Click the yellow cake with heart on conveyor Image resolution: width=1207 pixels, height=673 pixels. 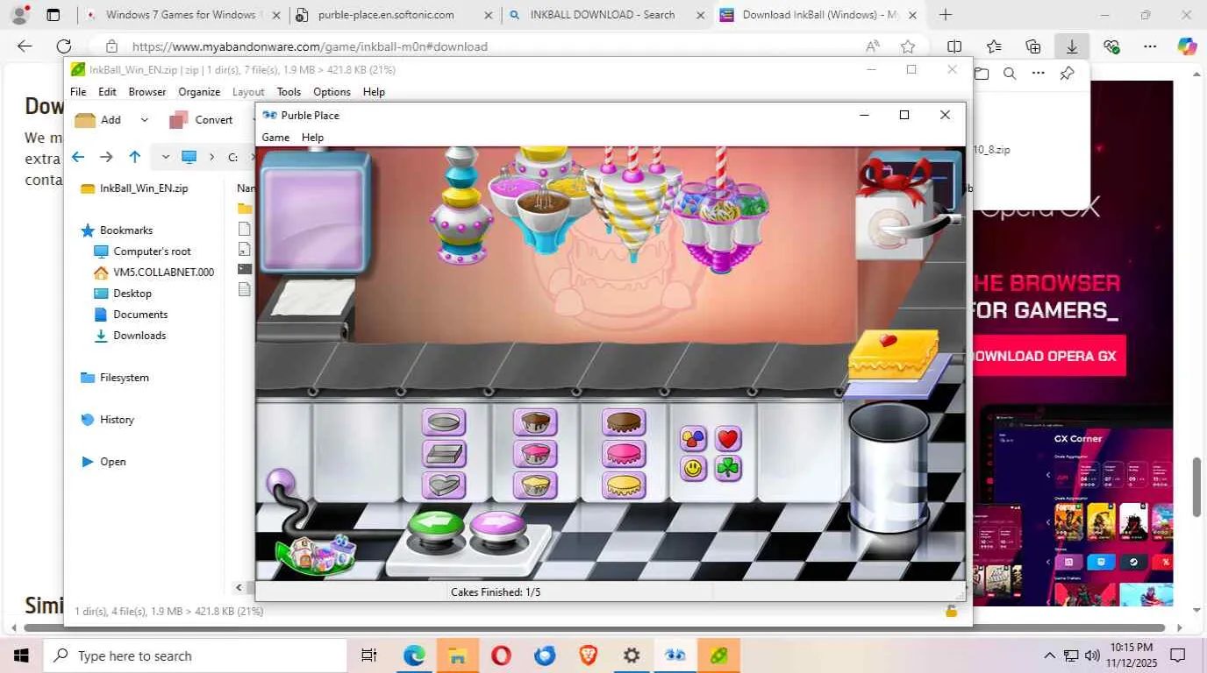pyautogui.click(x=893, y=354)
